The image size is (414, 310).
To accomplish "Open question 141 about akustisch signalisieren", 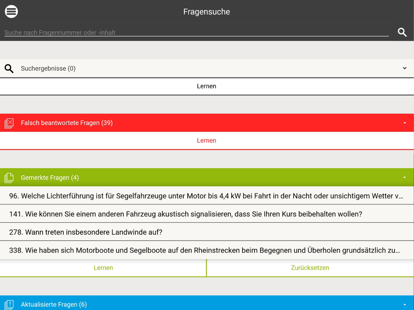I will click(x=207, y=214).
